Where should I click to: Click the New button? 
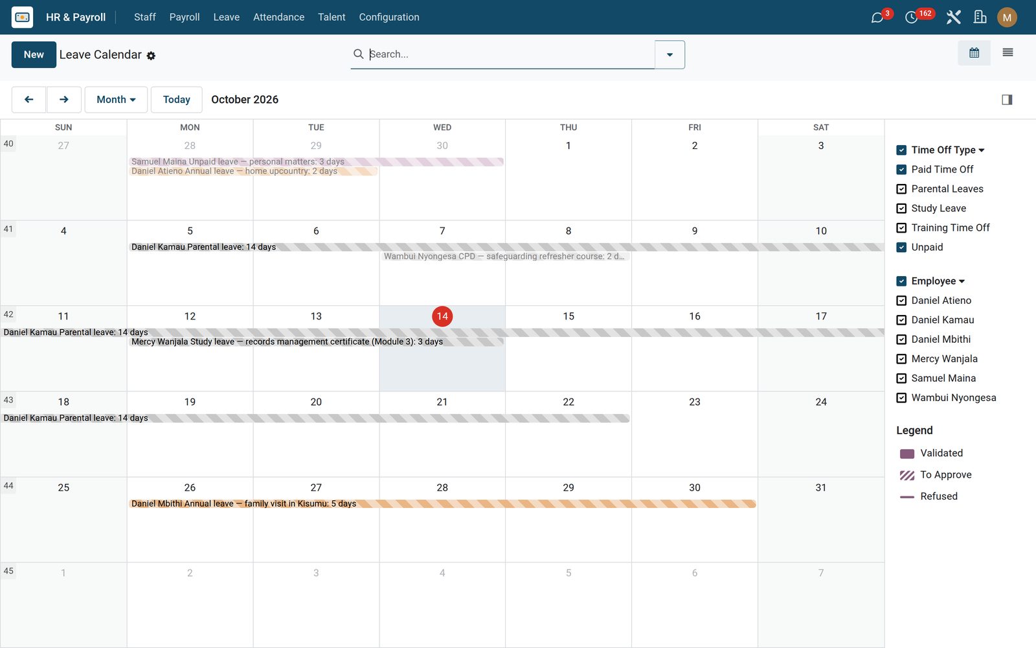pos(34,54)
